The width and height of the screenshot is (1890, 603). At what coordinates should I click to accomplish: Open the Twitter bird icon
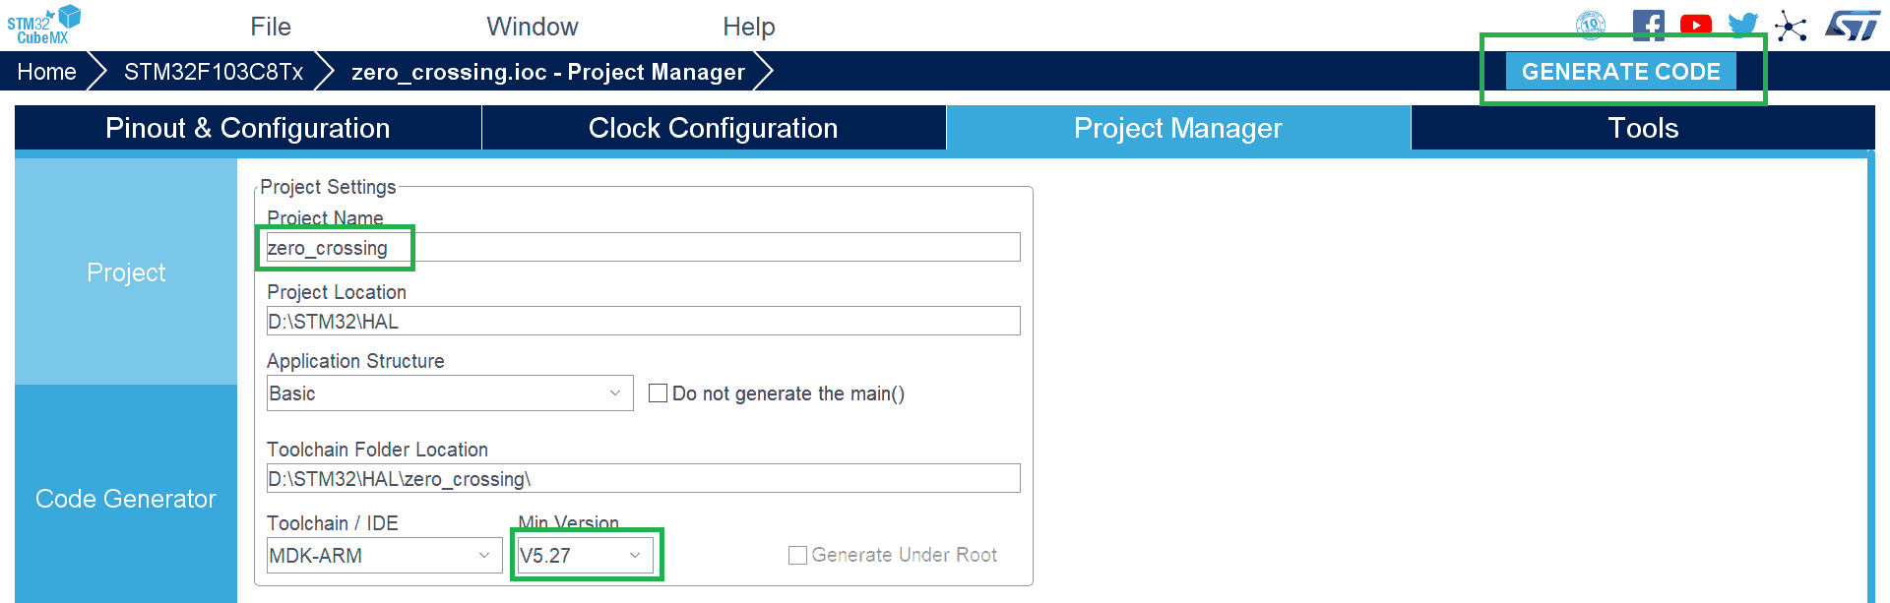point(1742,25)
